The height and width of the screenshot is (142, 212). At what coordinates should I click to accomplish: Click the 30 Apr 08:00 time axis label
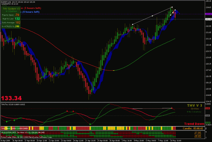tap(115, 141)
